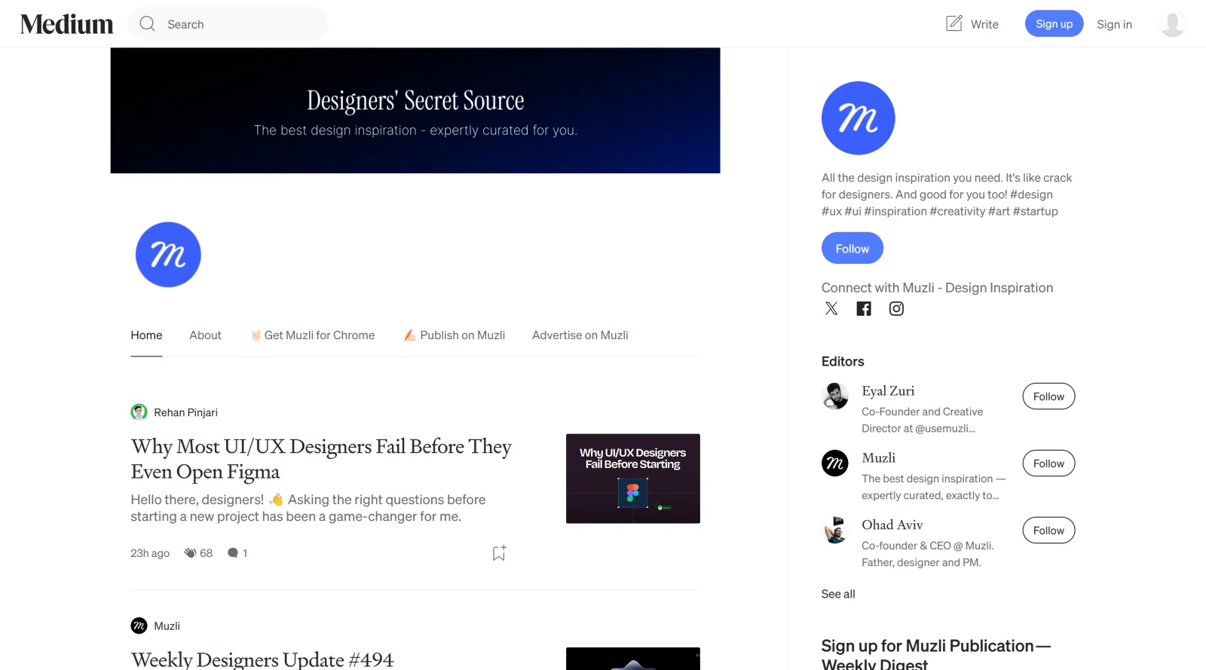Open Rehan Pinjari author link
Image resolution: width=1206 pixels, height=670 pixels.
[x=185, y=412]
